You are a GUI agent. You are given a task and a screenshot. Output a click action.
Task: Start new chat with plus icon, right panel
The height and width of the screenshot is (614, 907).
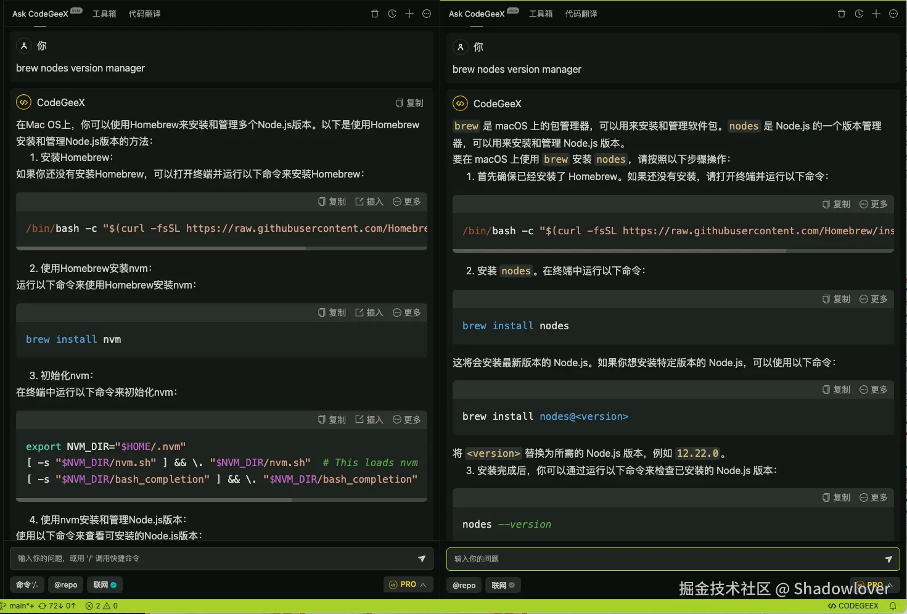pos(876,14)
